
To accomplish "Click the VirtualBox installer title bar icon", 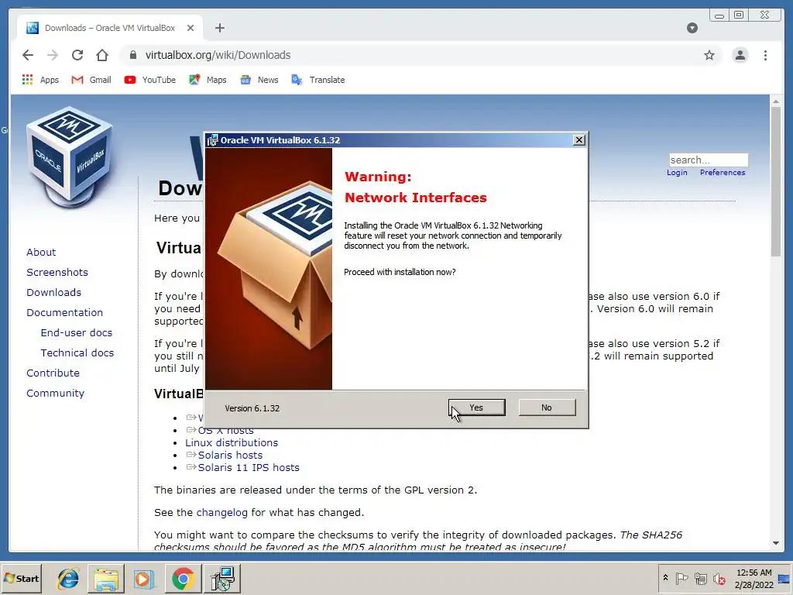I will tap(213, 140).
